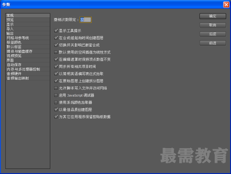231x174 pixels.
Task: Open the 界面 preferences category
Action: click(x=27, y=60)
